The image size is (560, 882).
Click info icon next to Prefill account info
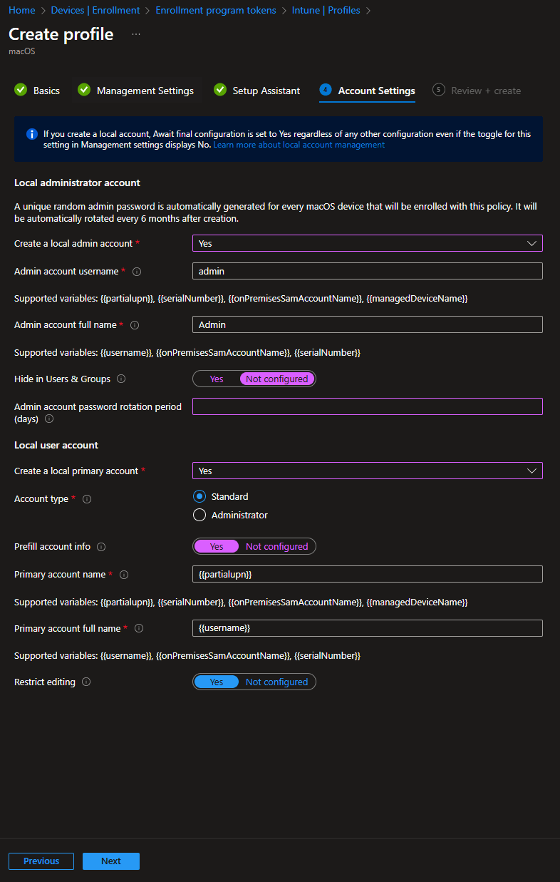pyautogui.click(x=101, y=547)
